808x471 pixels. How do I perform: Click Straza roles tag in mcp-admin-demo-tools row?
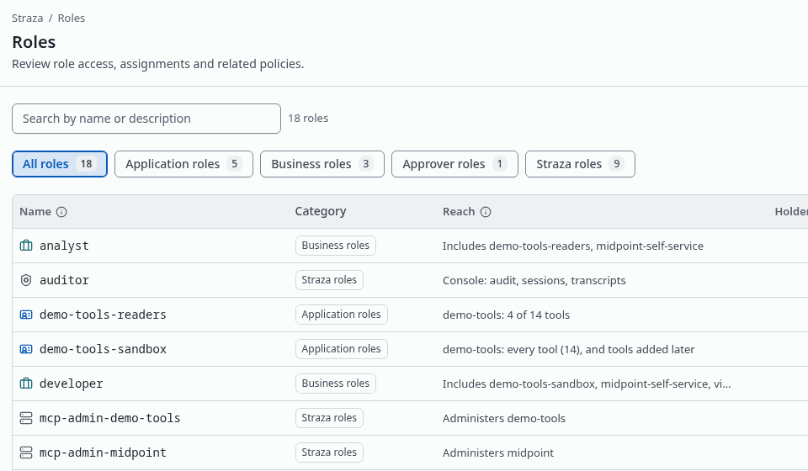329,418
